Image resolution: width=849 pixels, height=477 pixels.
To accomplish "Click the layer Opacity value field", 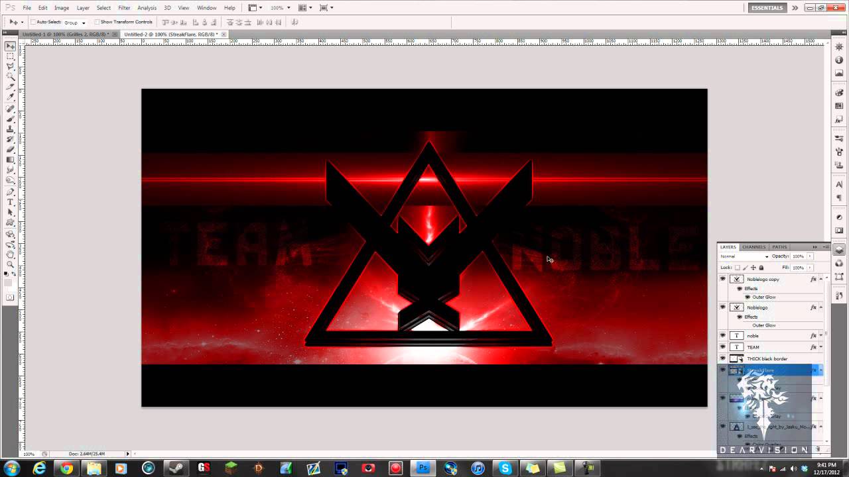I will (x=798, y=256).
